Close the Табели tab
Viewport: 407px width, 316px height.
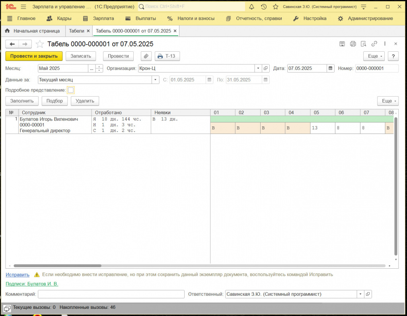point(88,31)
